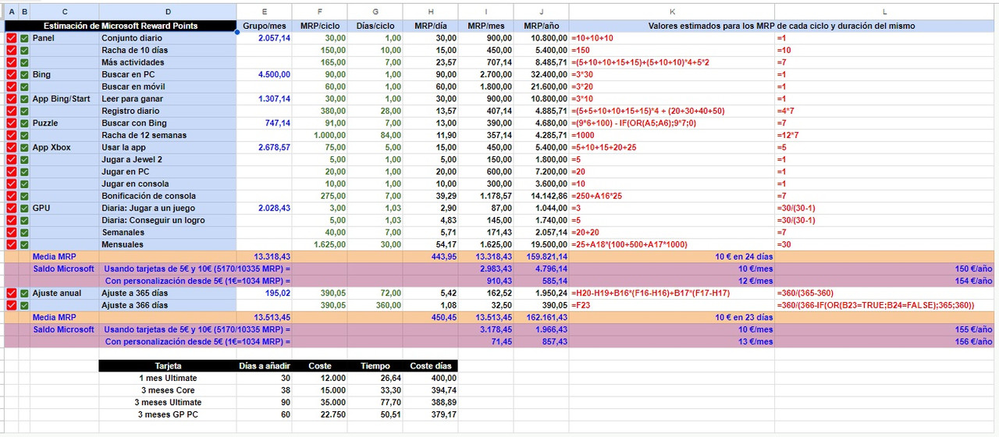999x437 pixels.
Task: Toggle green checkbox for Leer para ganar
Action: pyautogui.click(x=24, y=99)
